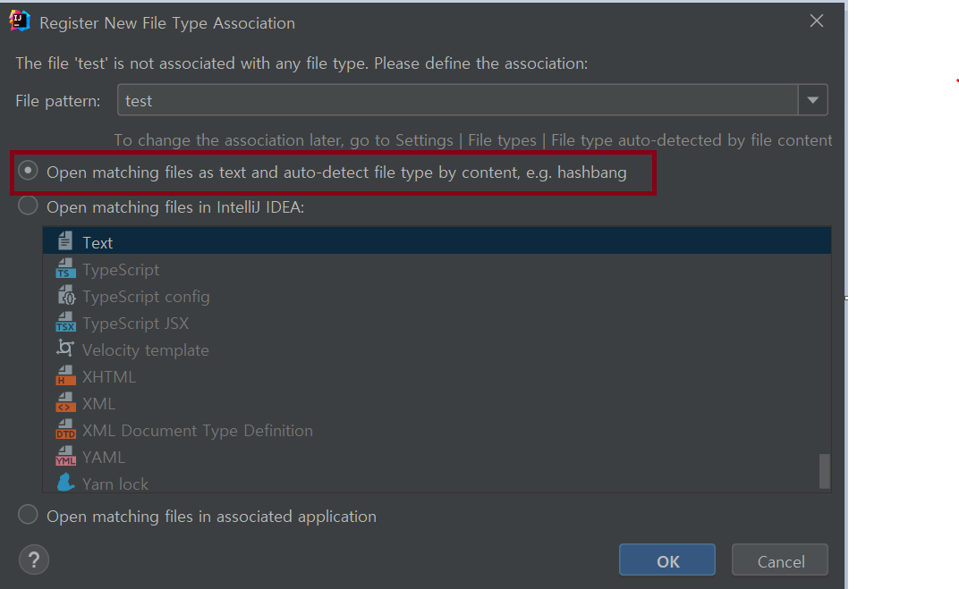Select XML Document Type Definition entry

pyautogui.click(x=437, y=431)
